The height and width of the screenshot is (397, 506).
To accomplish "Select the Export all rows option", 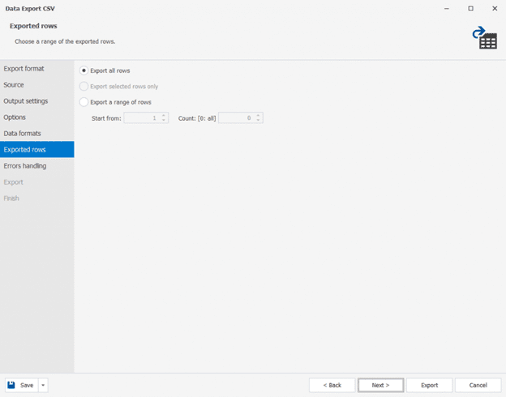I will coord(84,70).
